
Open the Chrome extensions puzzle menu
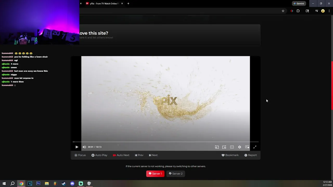298,11
